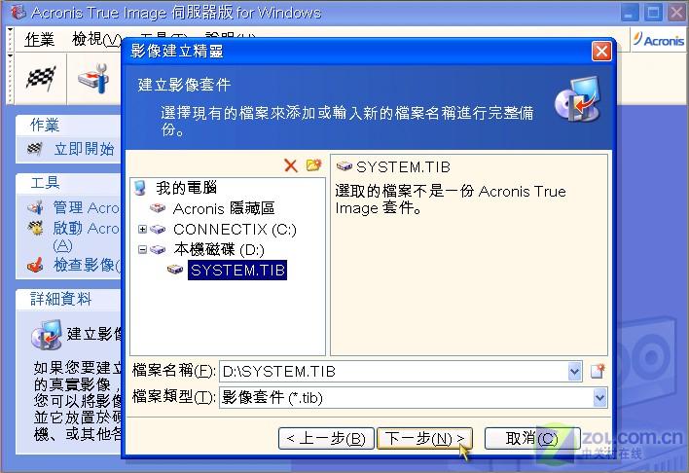The width and height of the screenshot is (689, 473).
Task: Open the 檔案類型 dropdown arrow
Action: [599, 398]
